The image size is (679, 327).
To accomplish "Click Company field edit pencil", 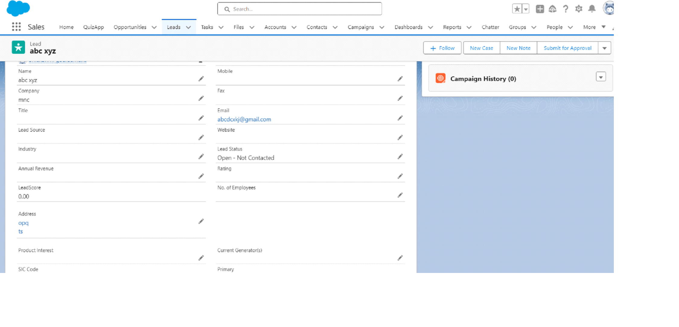I will [201, 98].
